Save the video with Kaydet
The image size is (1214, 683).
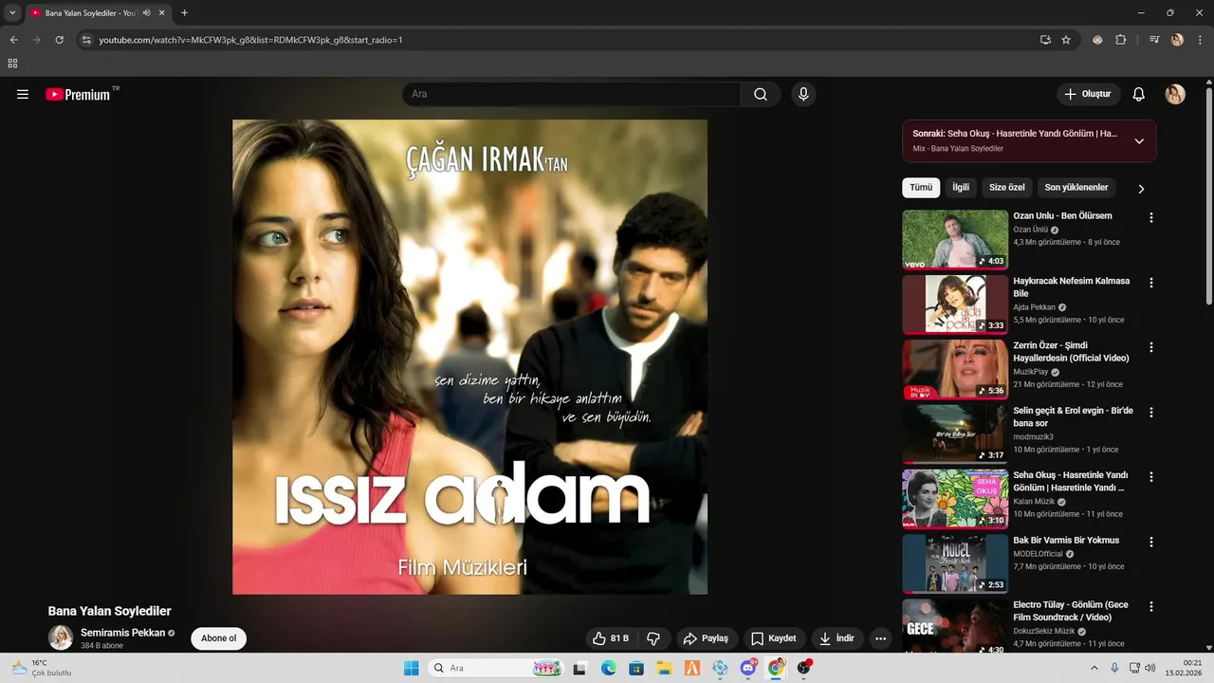[x=775, y=638]
